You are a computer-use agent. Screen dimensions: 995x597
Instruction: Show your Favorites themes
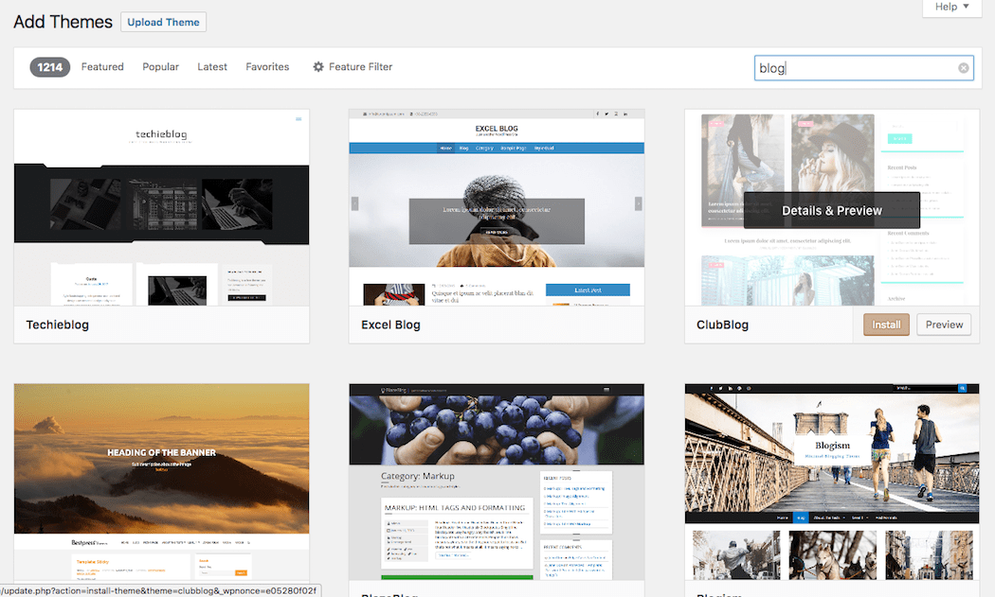point(266,66)
